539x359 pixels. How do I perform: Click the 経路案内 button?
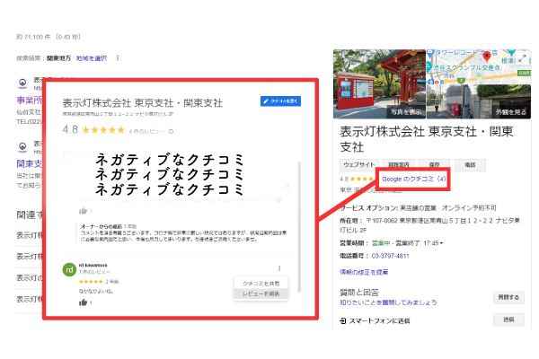(x=398, y=165)
